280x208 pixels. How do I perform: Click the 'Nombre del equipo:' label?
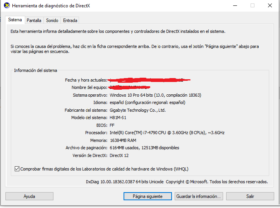click(x=89, y=87)
